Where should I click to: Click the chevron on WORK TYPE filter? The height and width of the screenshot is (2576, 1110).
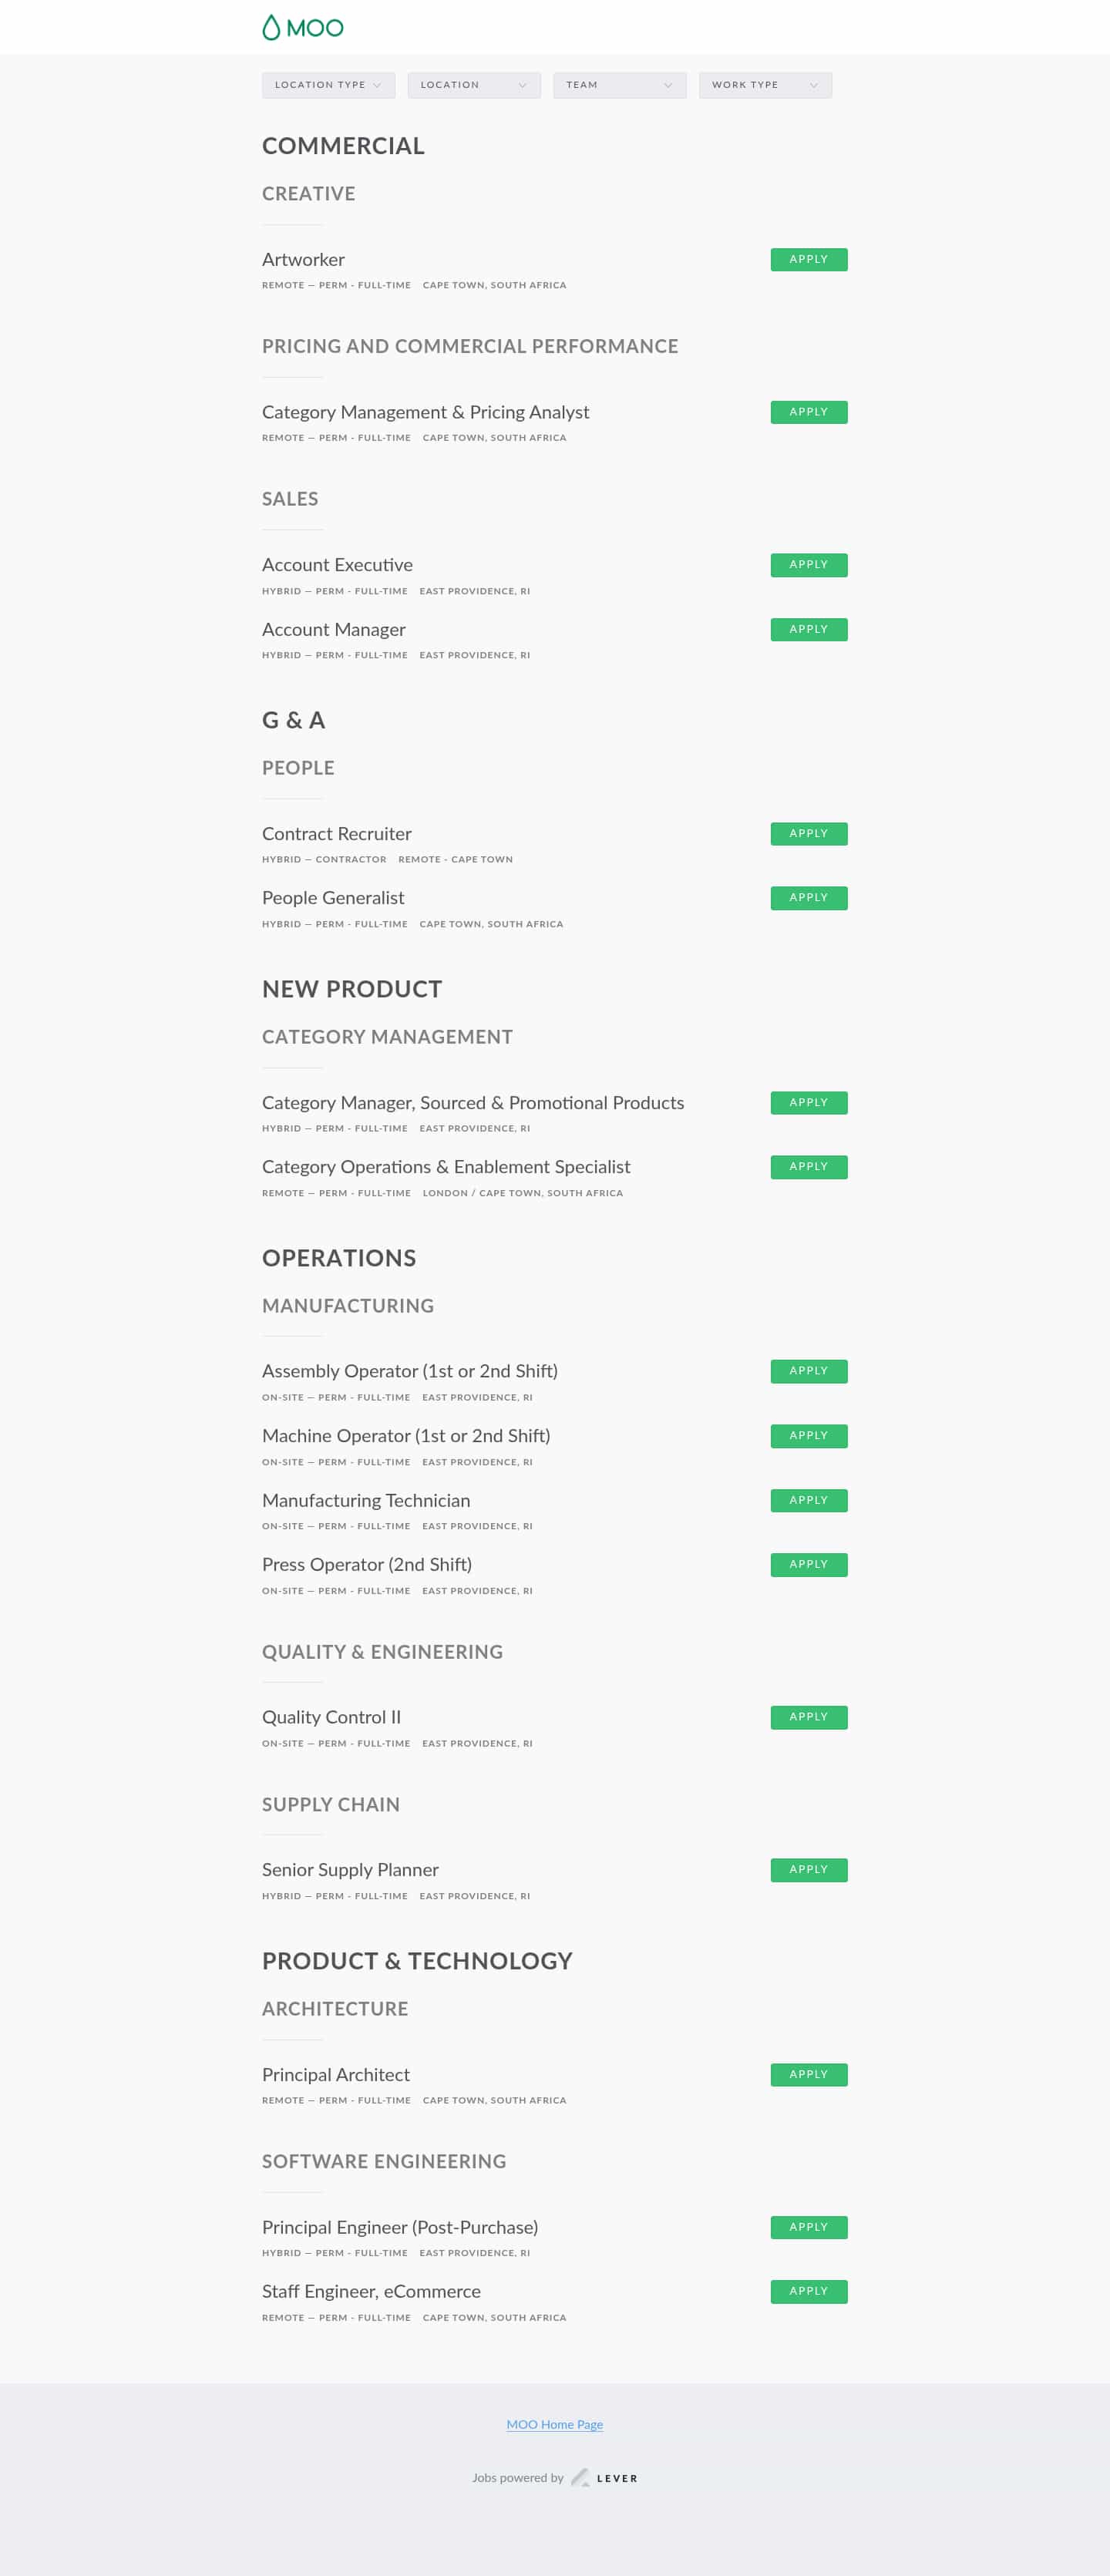(x=818, y=85)
